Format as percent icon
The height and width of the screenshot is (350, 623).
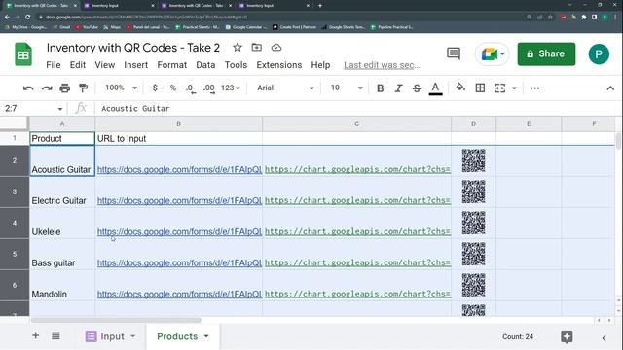[173, 87]
